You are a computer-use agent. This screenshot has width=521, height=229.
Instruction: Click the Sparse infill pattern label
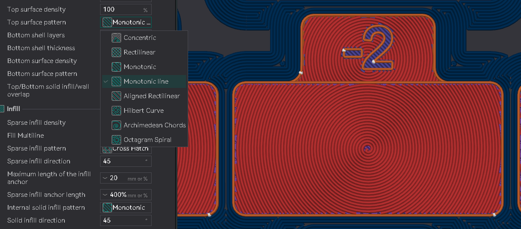[37, 148]
